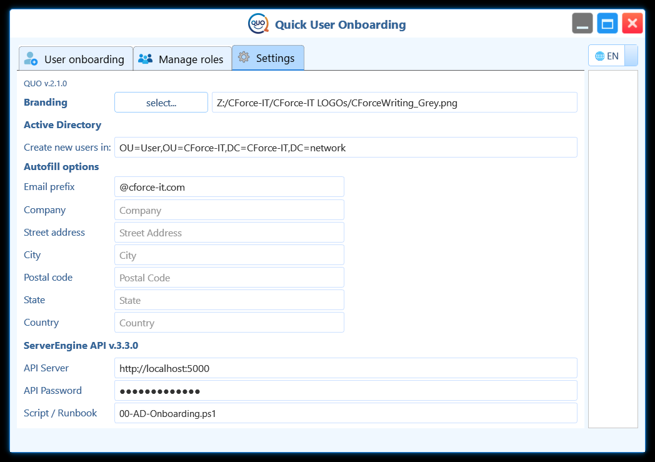Click the Quick User Onboarding window title
The height and width of the screenshot is (462, 655).
click(x=341, y=24)
